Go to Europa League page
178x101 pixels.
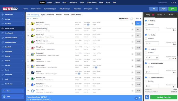pyautogui.click(x=50, y=9)
